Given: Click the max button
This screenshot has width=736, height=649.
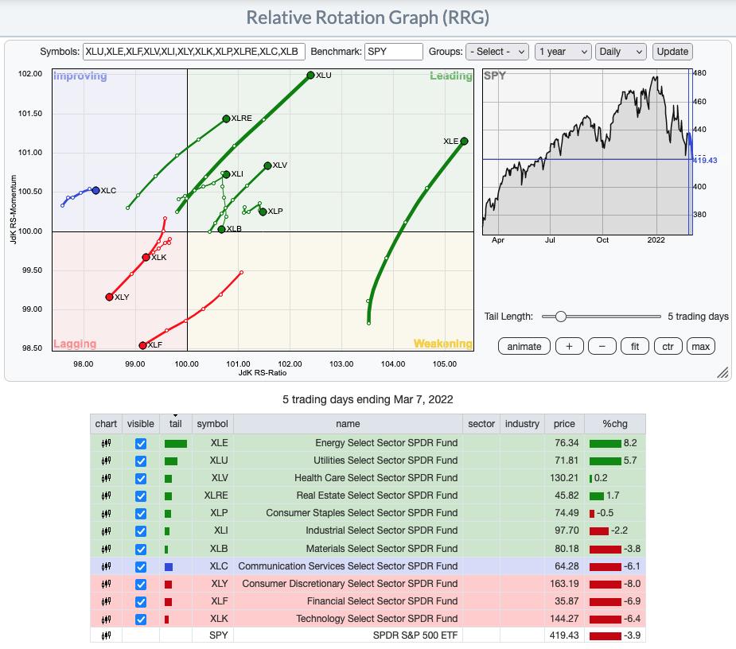Looking at the screenshot, I should pyautogui.click(x=701, y=346).
